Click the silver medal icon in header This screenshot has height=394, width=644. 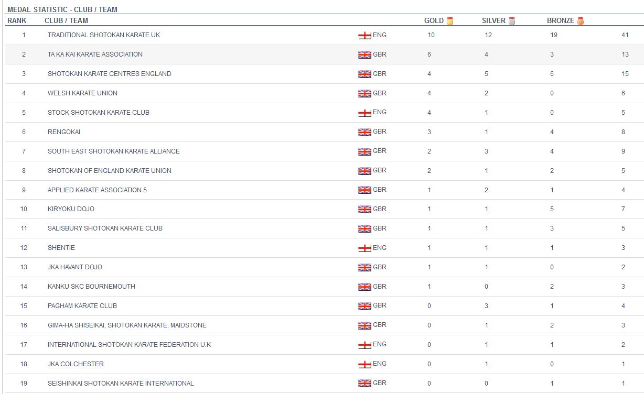point(512,21)
